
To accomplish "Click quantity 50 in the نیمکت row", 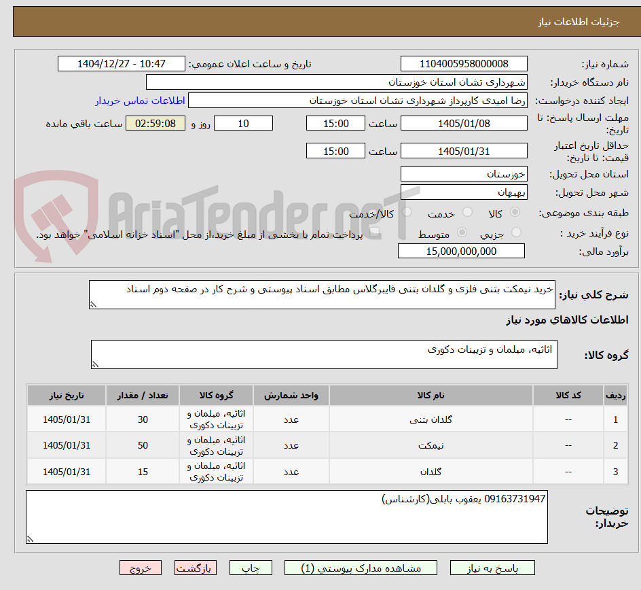I will [x=143, y=446].
